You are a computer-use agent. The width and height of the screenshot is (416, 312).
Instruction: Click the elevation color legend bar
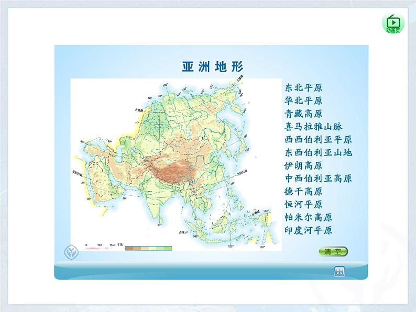tap(148, 248)
